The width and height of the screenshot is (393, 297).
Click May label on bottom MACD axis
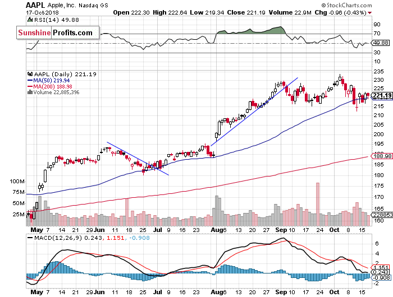[36, 292]
